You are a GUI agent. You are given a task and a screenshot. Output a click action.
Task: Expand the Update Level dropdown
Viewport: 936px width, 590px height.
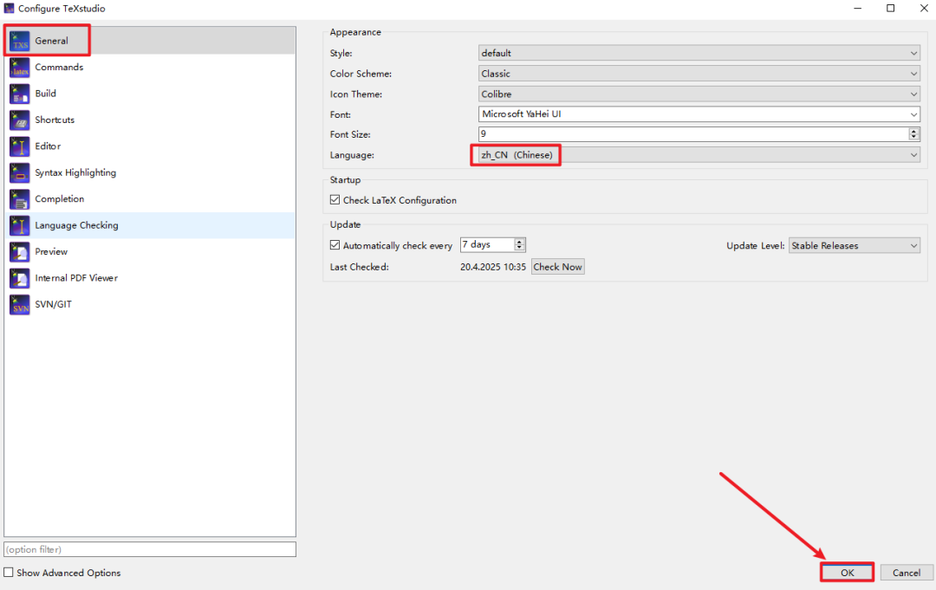pos(854,246)
